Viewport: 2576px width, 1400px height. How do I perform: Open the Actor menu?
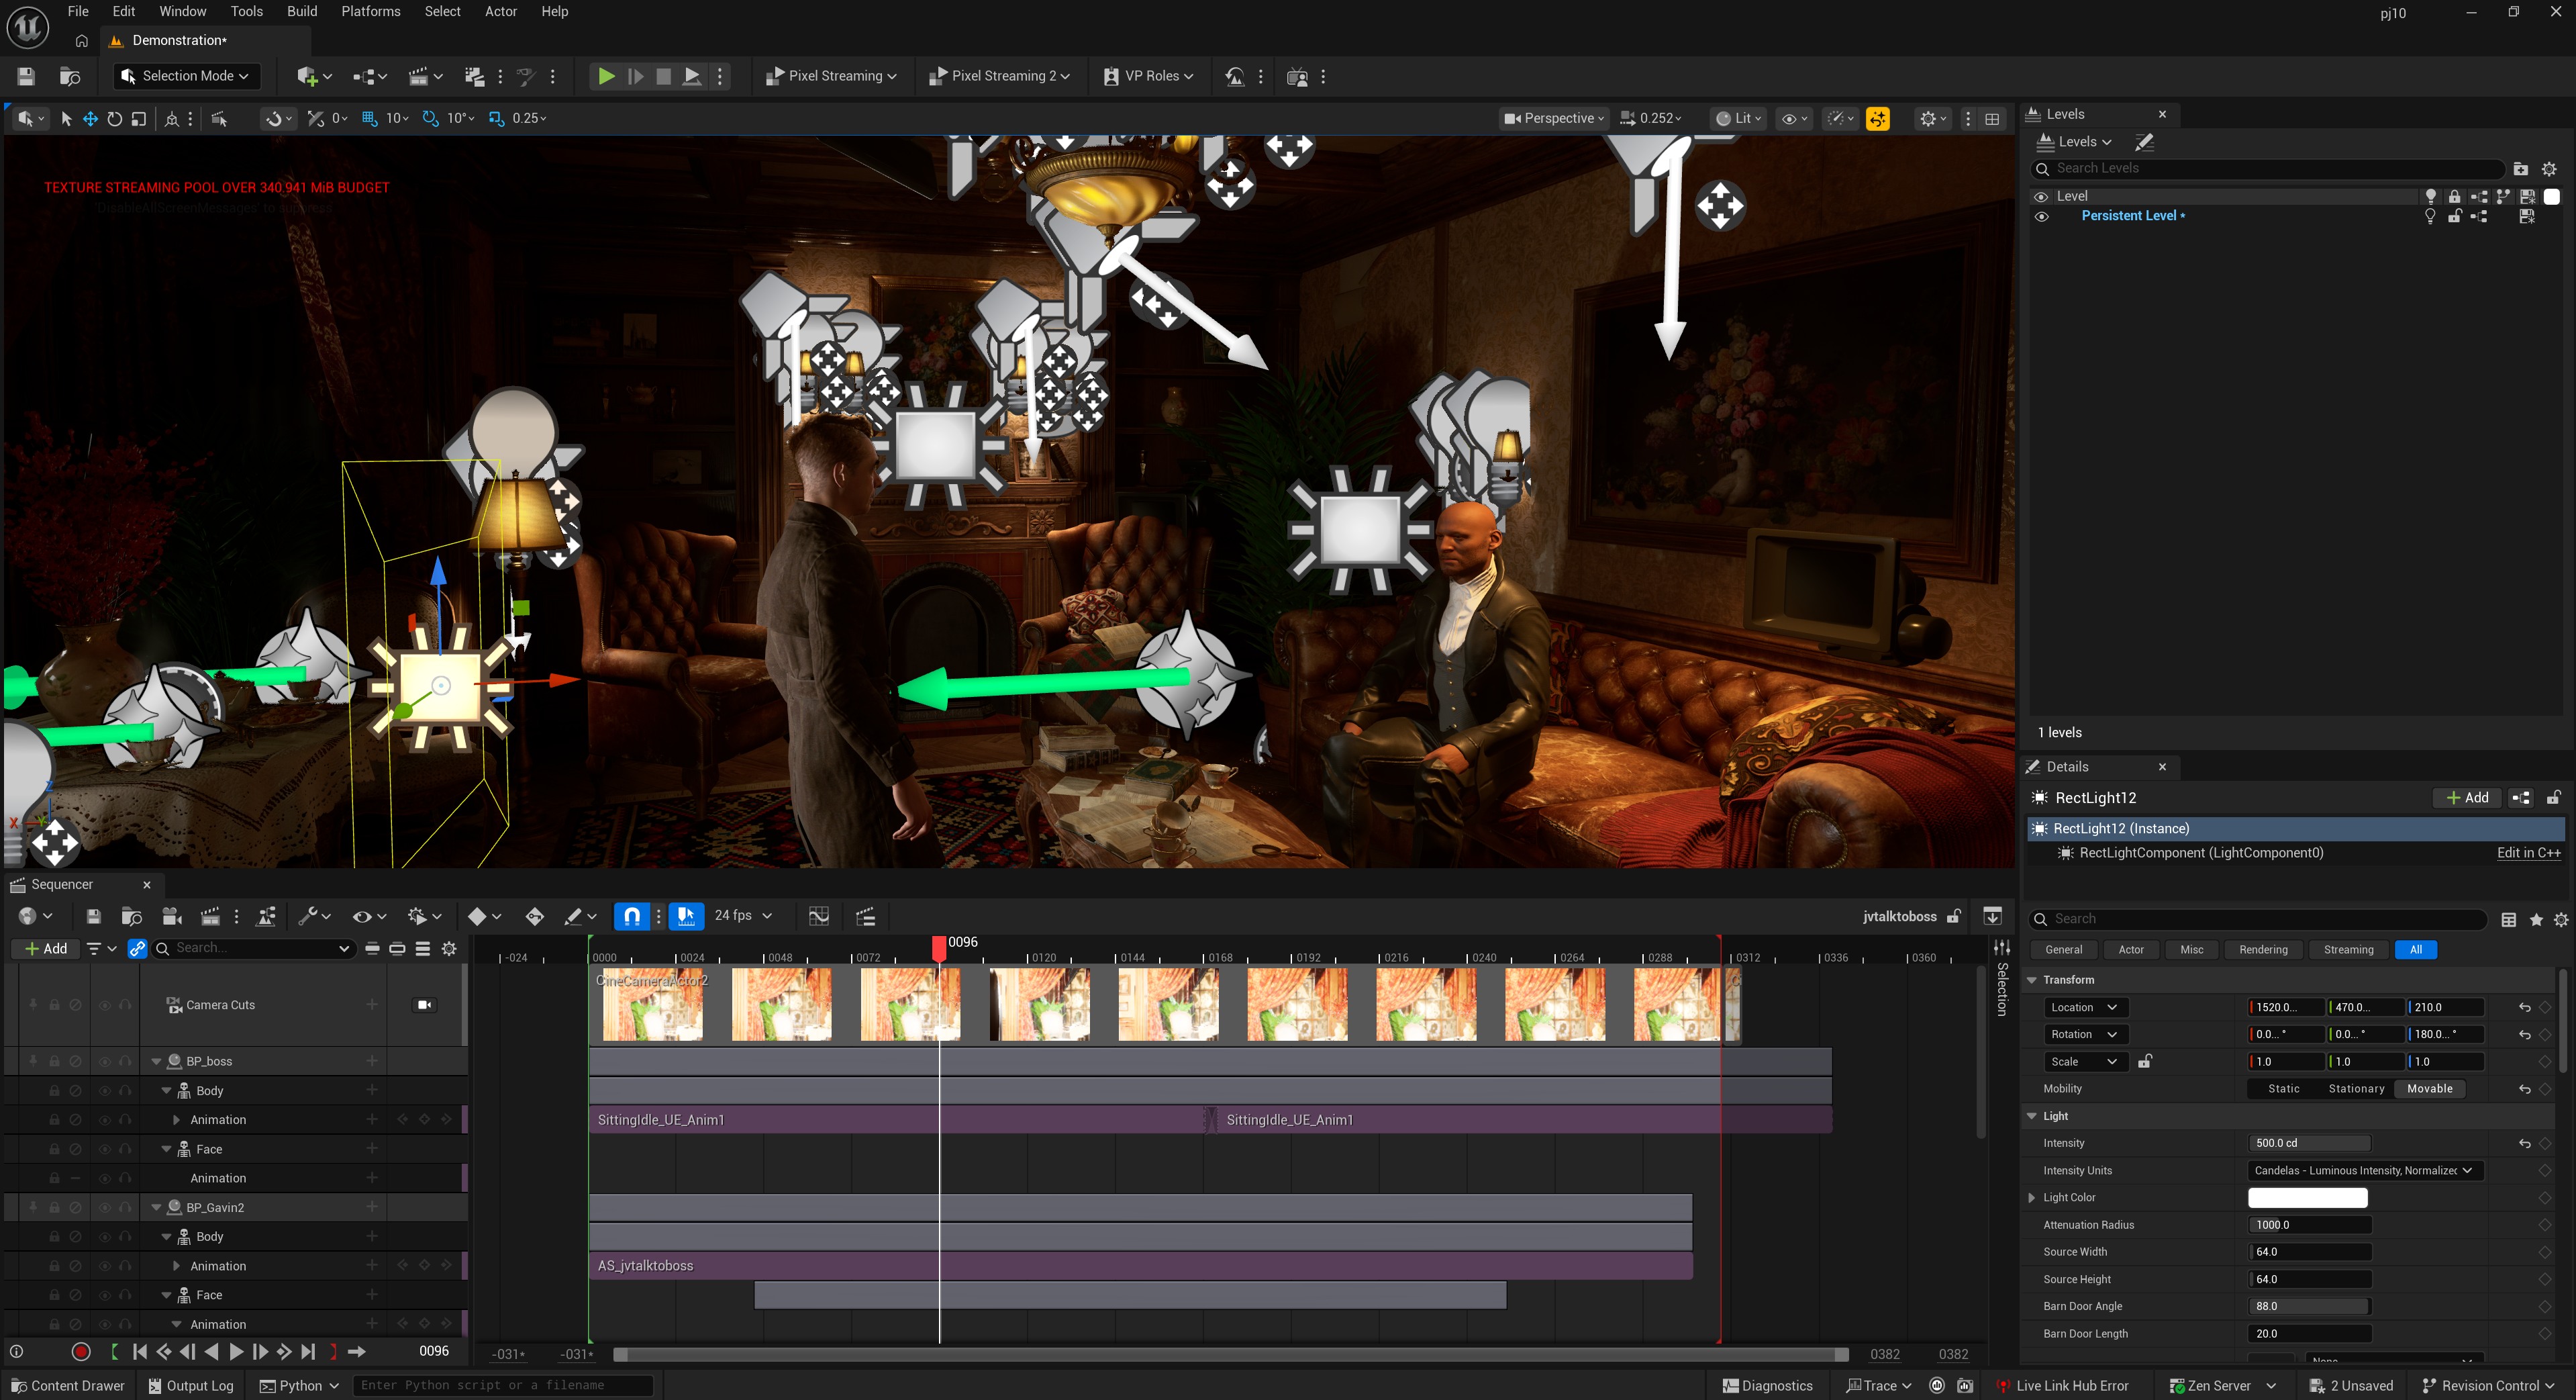pos(501,12)
